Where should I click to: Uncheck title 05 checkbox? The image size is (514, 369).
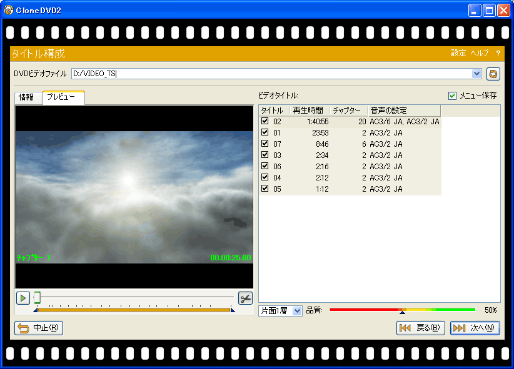pyautogui.click(x=265, y=189)
